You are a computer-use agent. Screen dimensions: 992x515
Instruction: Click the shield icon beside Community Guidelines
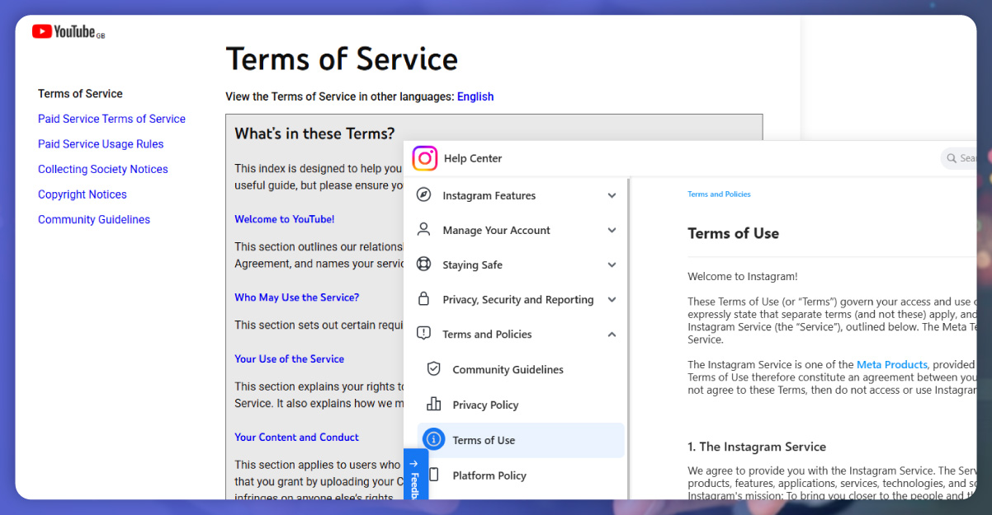click(433, 369)
